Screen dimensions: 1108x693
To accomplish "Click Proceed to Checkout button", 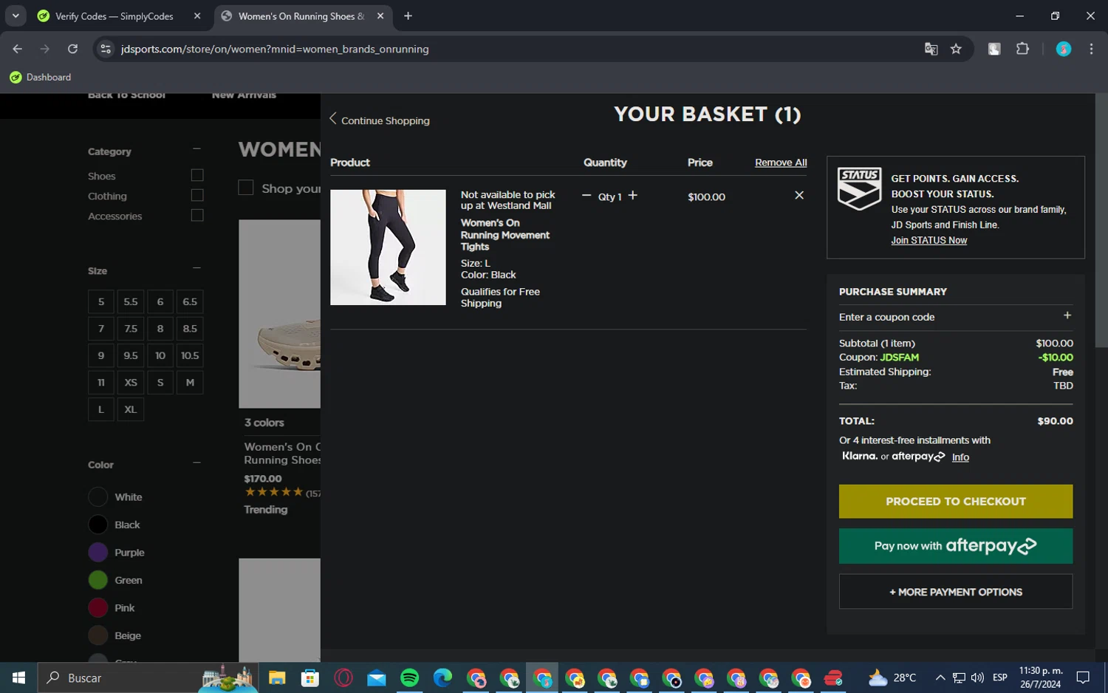I will click(x=956, y=502).
